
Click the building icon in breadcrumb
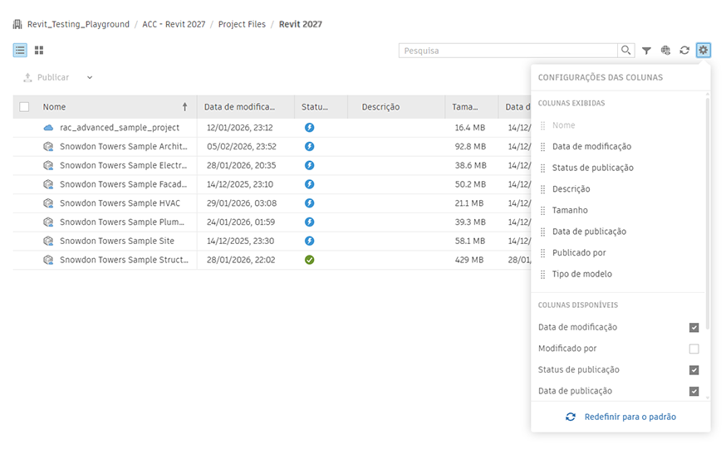(17, 24)
